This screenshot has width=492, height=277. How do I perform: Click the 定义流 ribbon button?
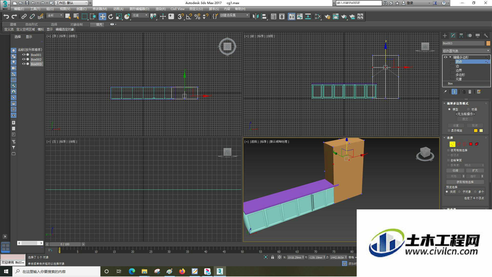point(9,29)
